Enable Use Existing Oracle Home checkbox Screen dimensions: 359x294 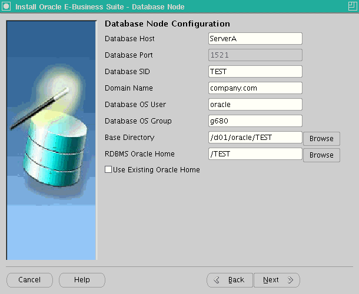pos(108,169)
